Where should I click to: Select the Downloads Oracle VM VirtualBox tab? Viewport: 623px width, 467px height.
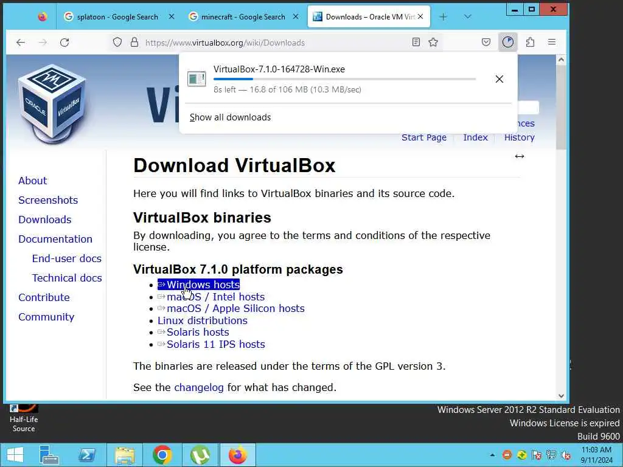point(369,16)
